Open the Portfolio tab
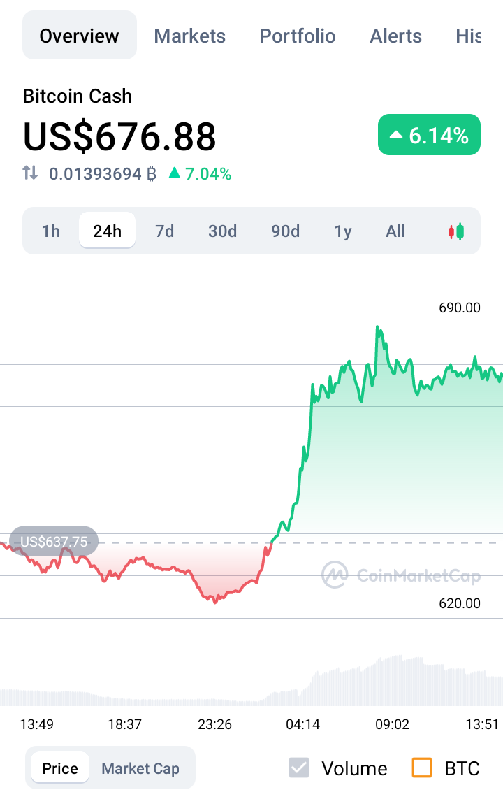Viewport: 503px width, 806px height. (x=298, y=36)
